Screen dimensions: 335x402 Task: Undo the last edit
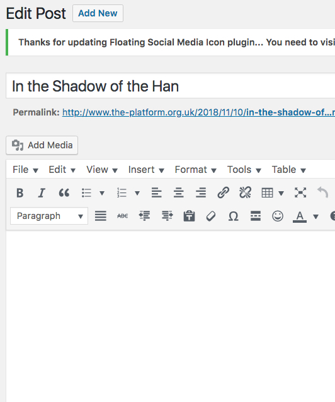323,192
